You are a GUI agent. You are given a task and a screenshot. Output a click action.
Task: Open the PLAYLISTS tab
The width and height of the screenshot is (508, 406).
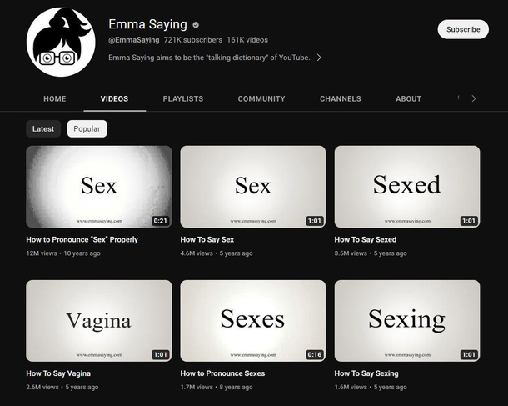pyautogui.click(x=183, y=99)
